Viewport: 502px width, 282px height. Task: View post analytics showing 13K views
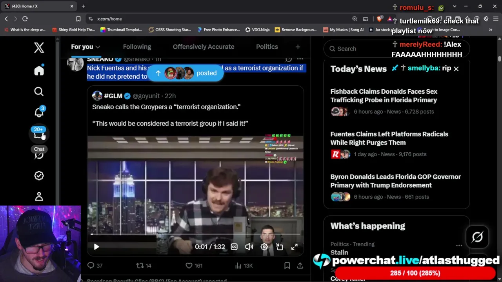(x=244, y=266)
